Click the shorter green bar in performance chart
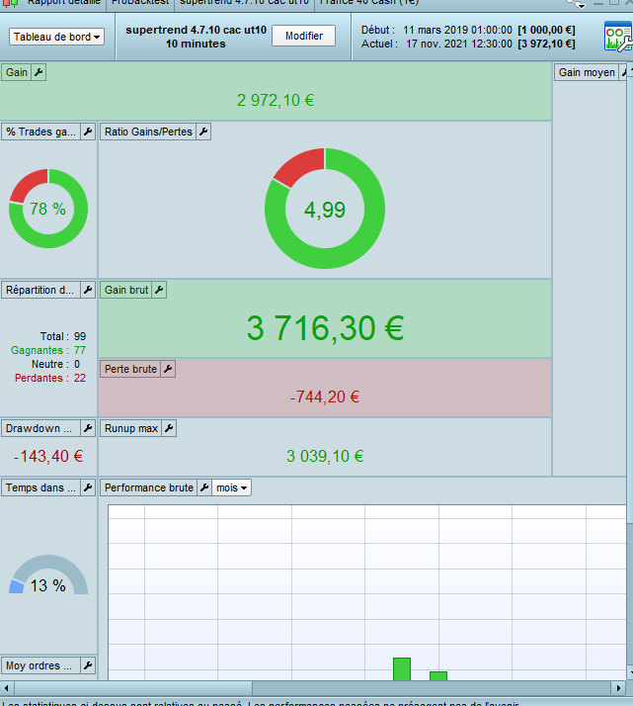Viewport: 633px width, 706px height. click(x=438, y=675)
